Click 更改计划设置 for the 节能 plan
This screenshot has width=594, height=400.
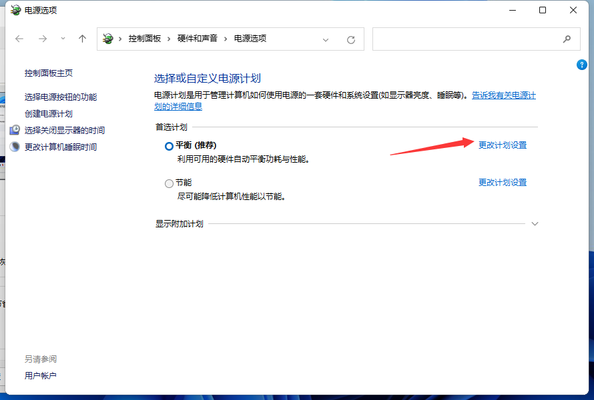(503, 182)
